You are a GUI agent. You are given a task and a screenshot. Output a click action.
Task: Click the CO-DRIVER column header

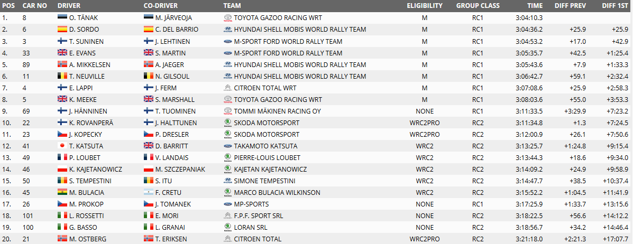(x=161, y=6)
